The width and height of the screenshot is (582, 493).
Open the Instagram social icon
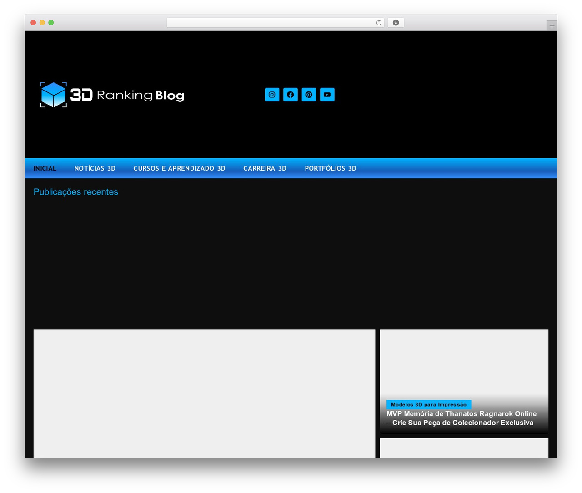click(272, 95)
